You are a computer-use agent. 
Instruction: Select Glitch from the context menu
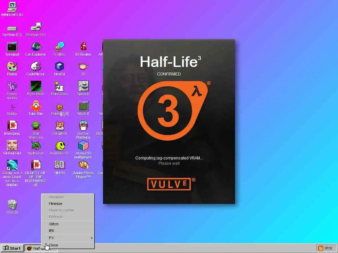coord(68,224)
